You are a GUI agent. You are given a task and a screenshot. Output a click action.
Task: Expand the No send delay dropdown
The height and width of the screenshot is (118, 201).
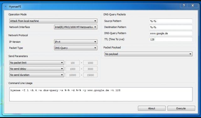37,69
